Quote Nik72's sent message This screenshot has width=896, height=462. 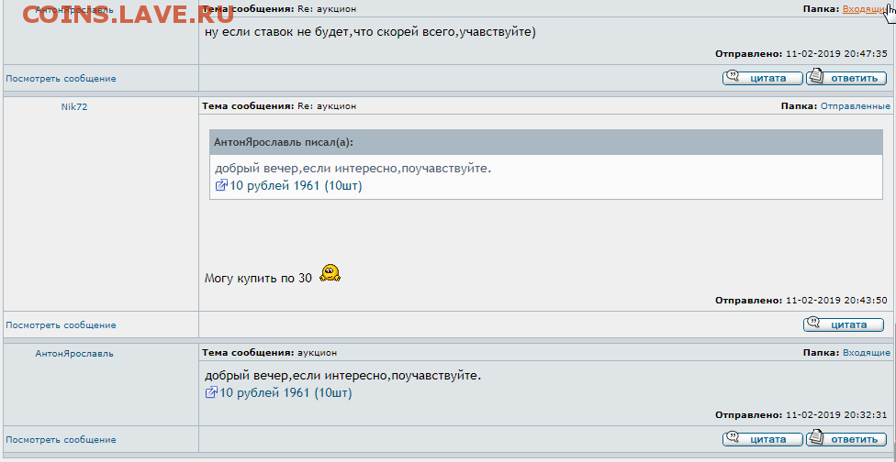click(x=843, y=325)
